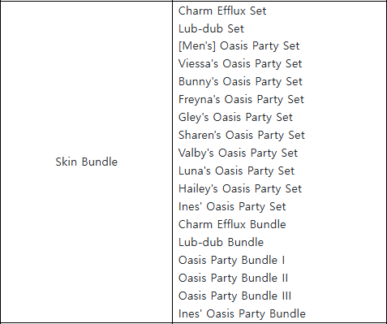
Task: Click Luna's Oasis Party Set line
Action: [236, 171]
